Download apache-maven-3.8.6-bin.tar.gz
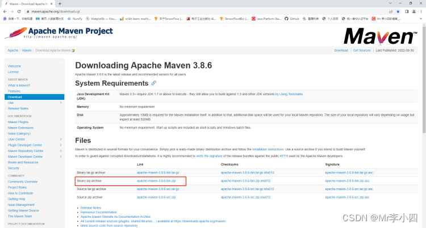Image resolution: width=426 pixels, height=228 pixels. [x=158, y=172]
